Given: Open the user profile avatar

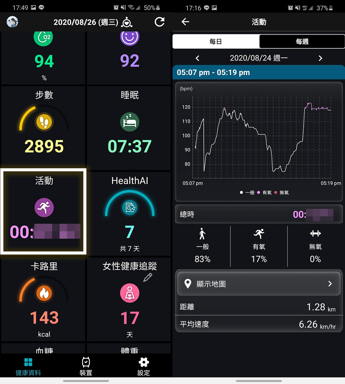Looking at the screenshot, I should click(x=13, y=22).
